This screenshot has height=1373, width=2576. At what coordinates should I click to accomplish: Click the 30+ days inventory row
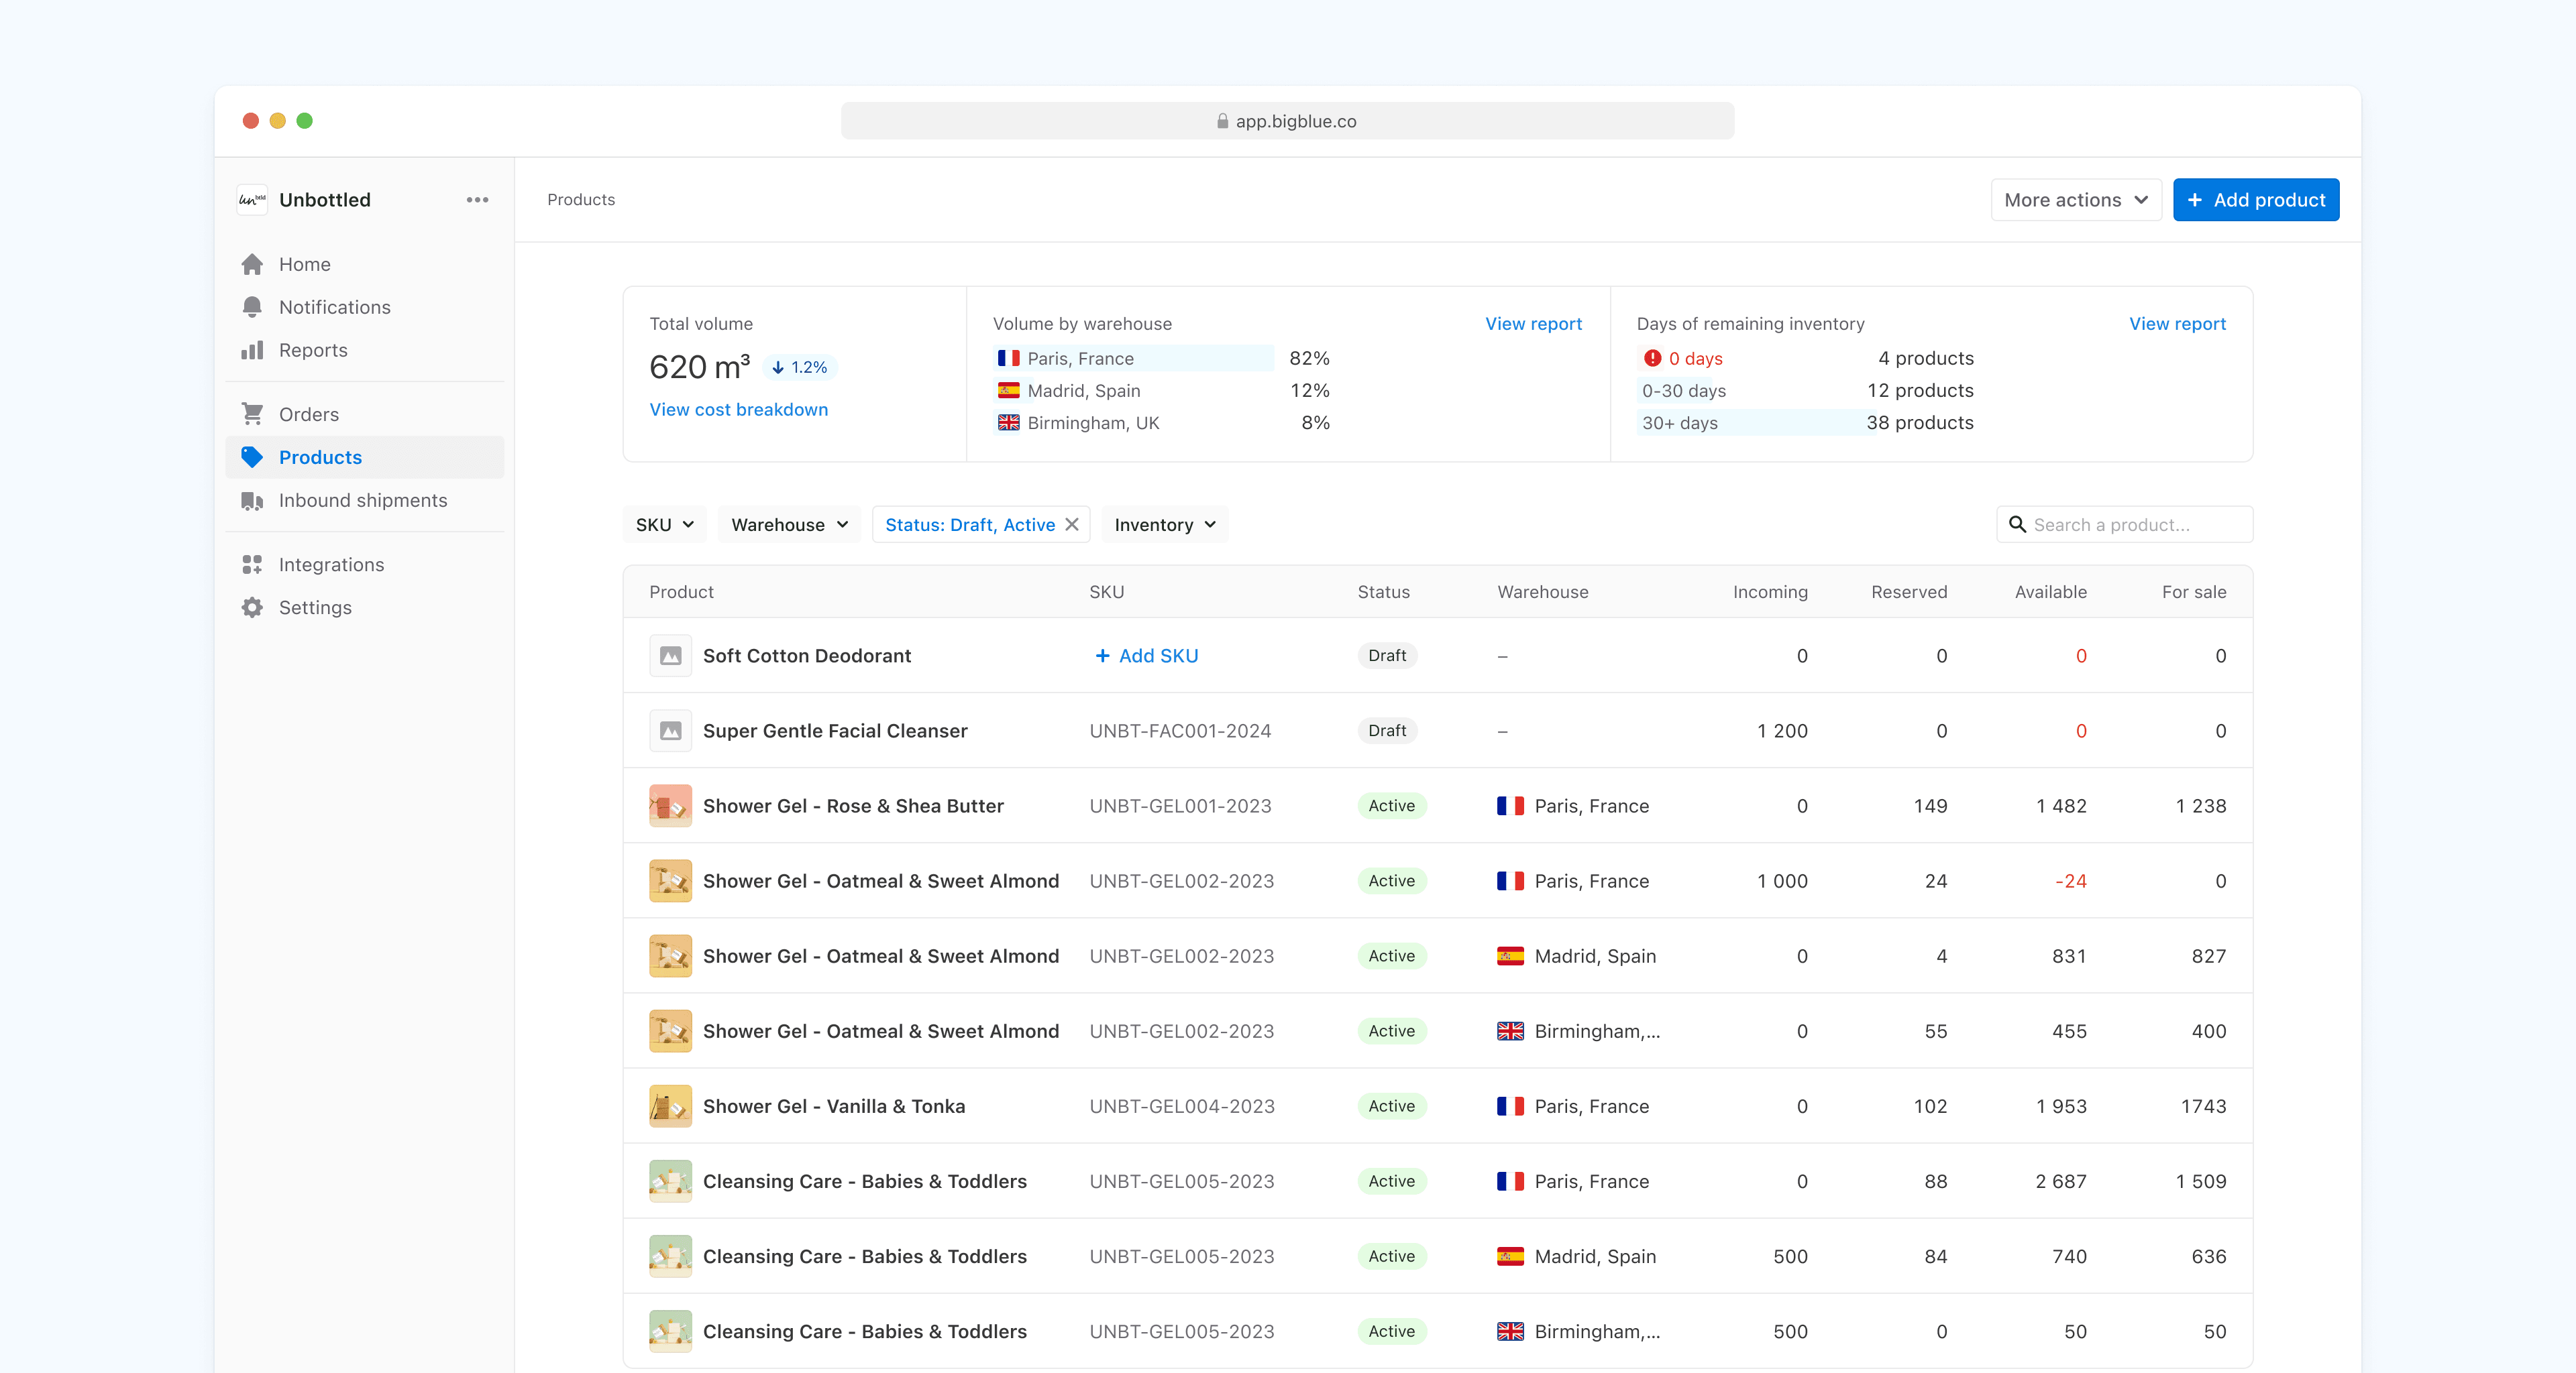pos(1807,422)
